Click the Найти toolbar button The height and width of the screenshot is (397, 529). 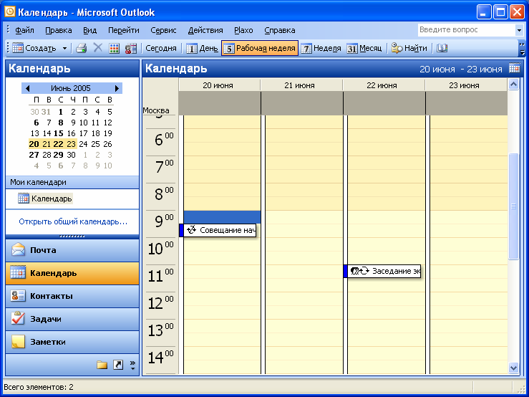coord(409,48)
